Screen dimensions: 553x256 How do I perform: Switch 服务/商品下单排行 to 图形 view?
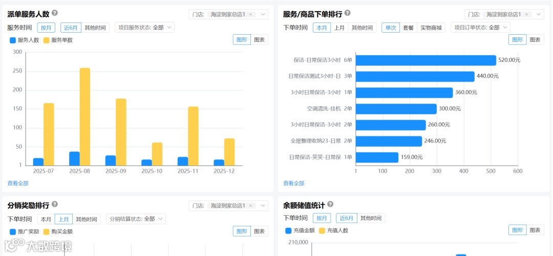[518, 40]
